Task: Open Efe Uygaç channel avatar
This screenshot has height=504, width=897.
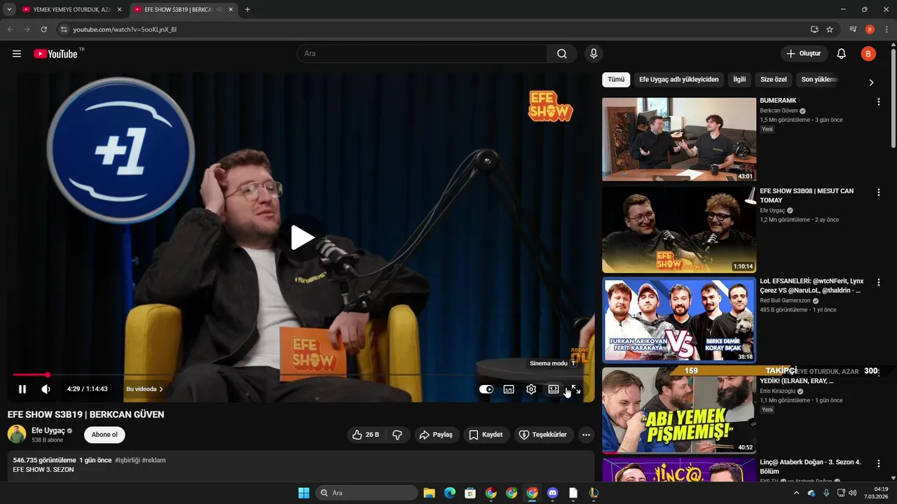Action: tap(17, 434)
